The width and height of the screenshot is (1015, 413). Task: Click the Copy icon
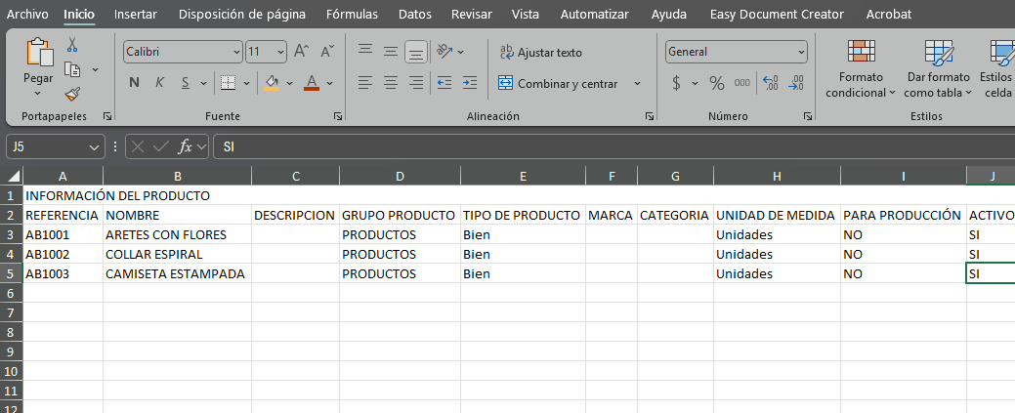[x=72, y=69]
